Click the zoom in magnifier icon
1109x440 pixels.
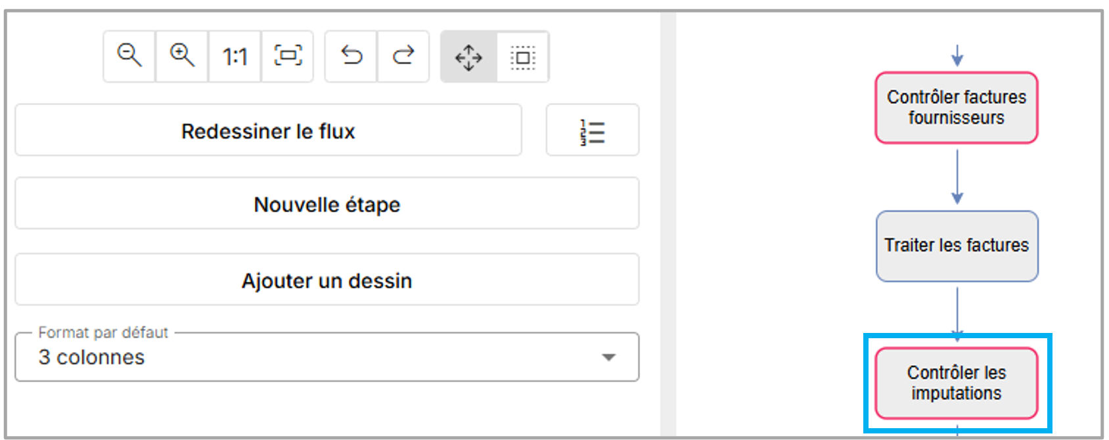click(x=182, y=56)
